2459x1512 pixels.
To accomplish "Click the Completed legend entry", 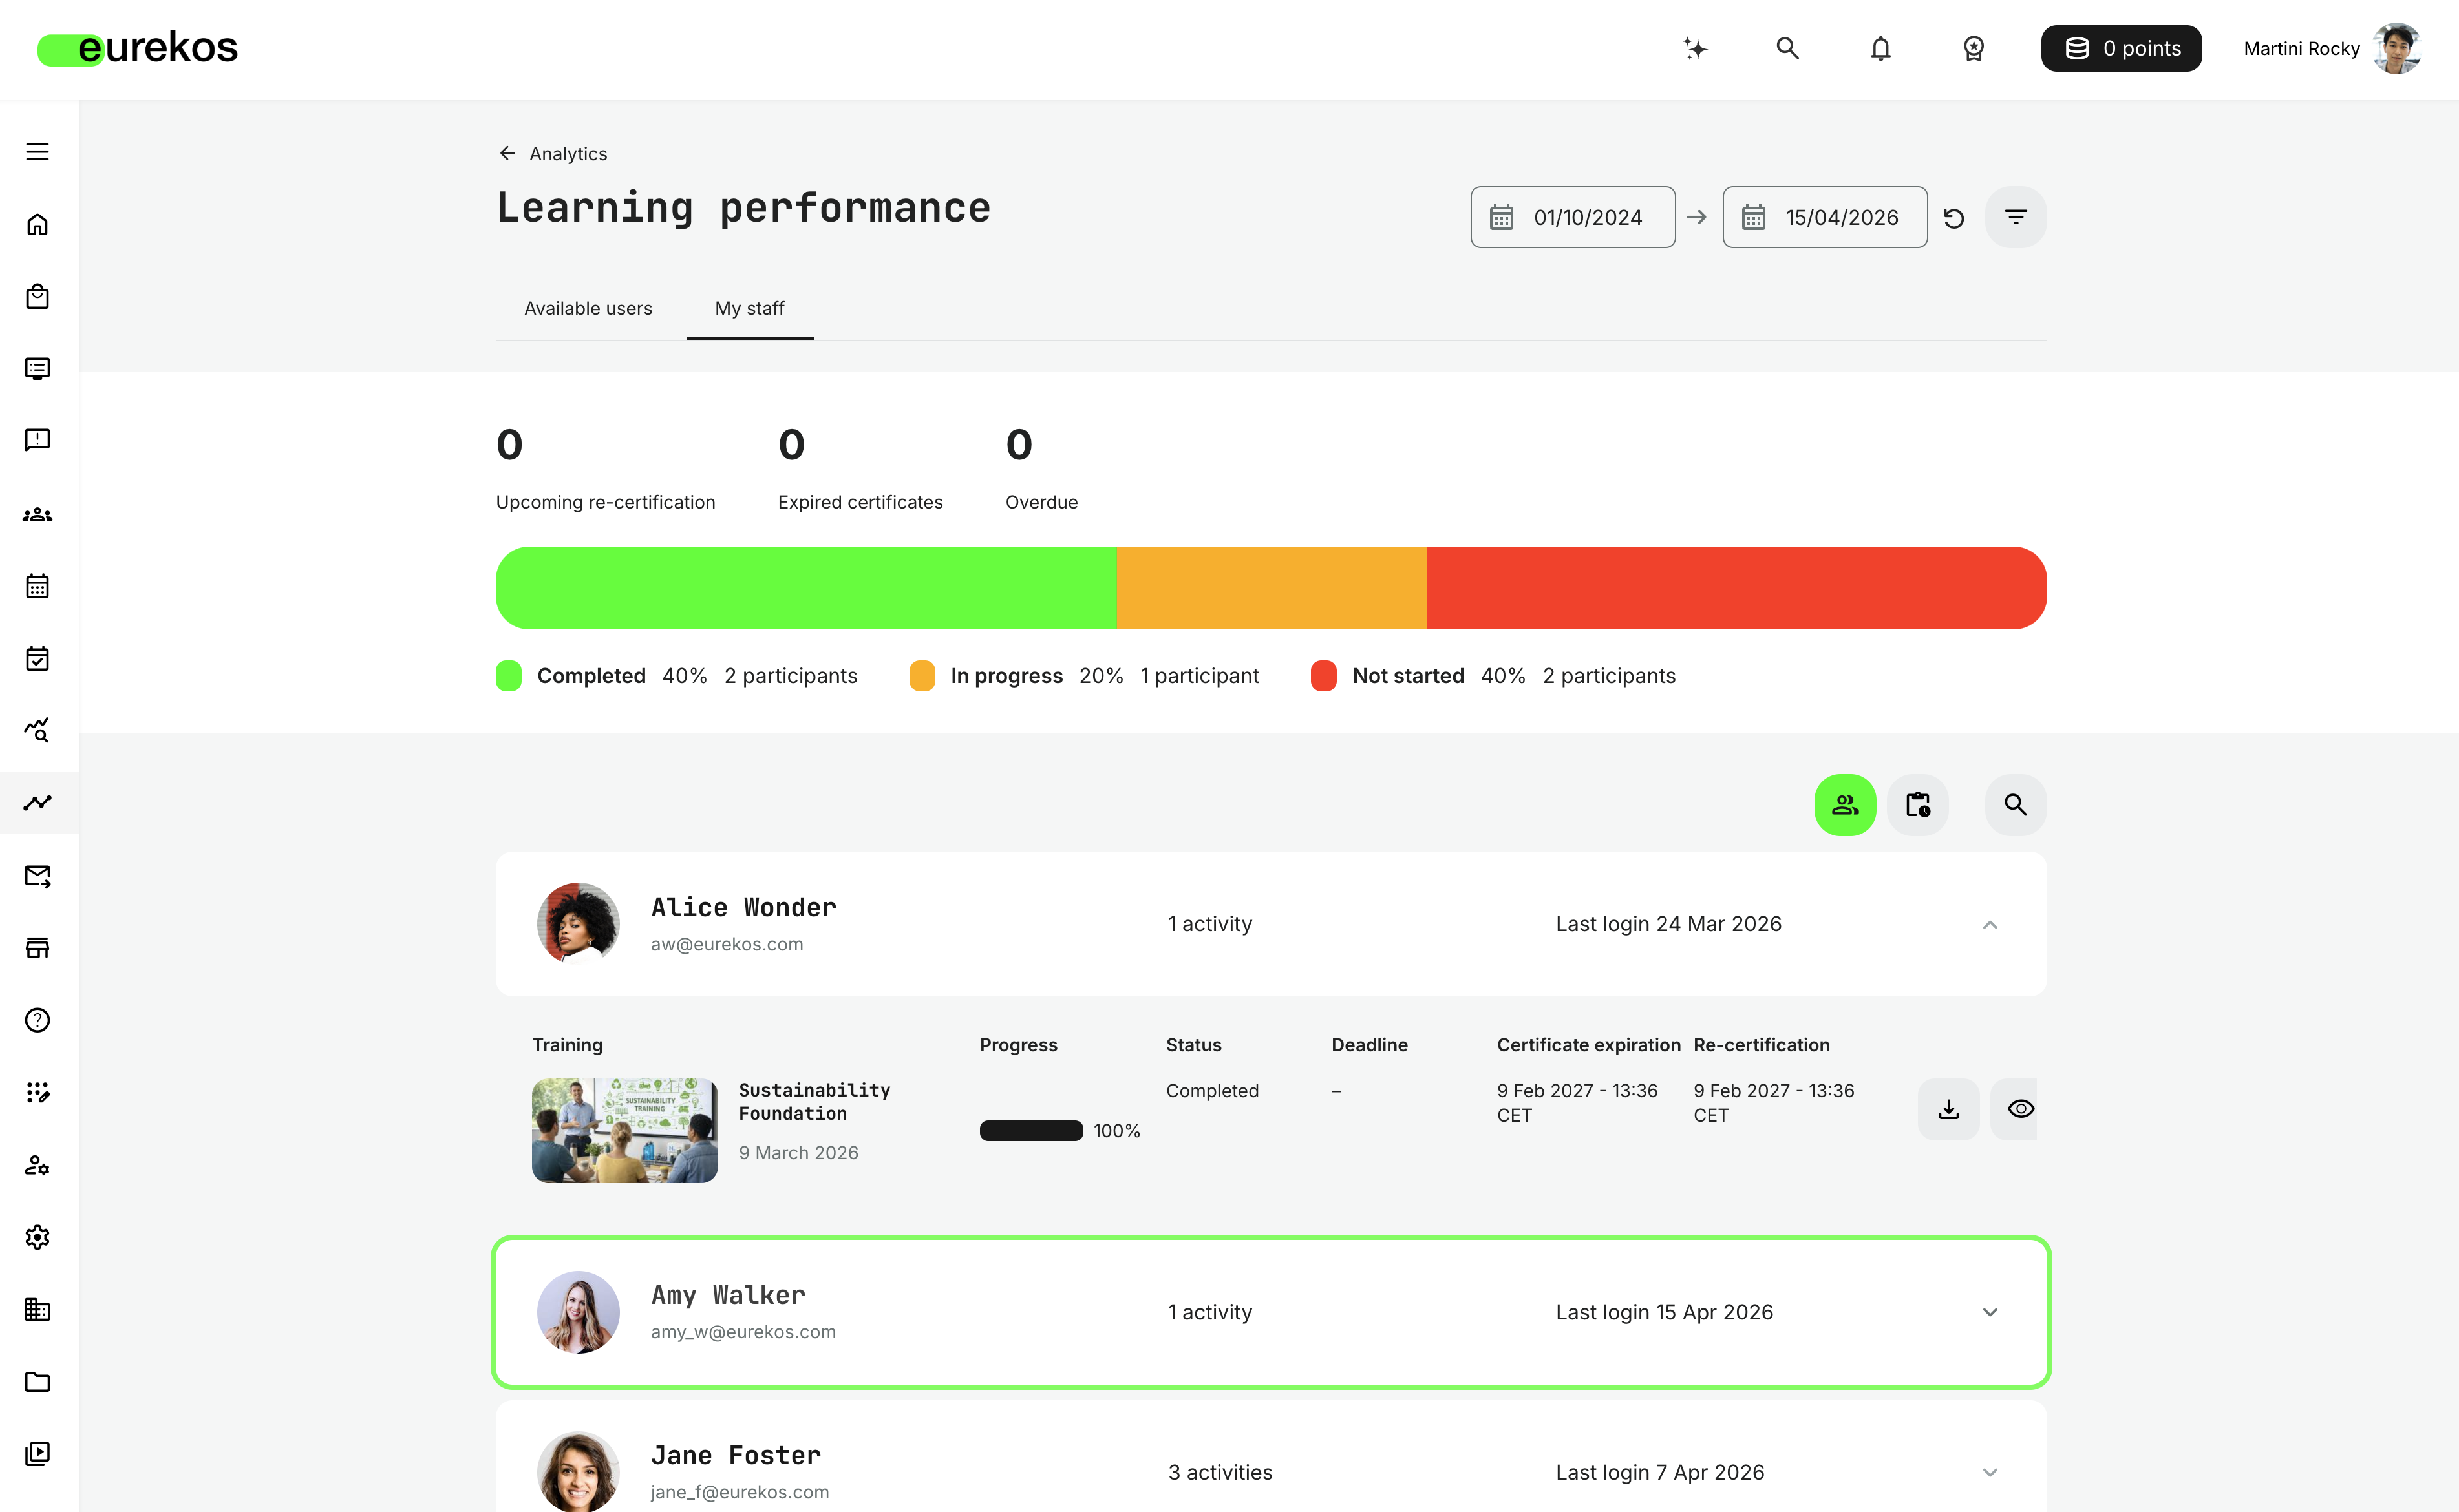I will pos(676,676).
